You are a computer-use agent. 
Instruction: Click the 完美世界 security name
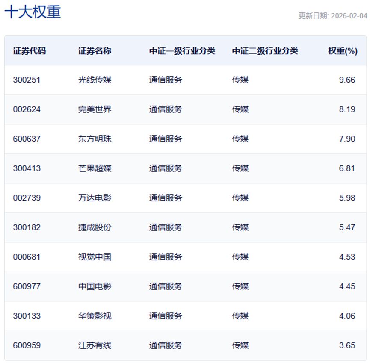click(95, 109)
